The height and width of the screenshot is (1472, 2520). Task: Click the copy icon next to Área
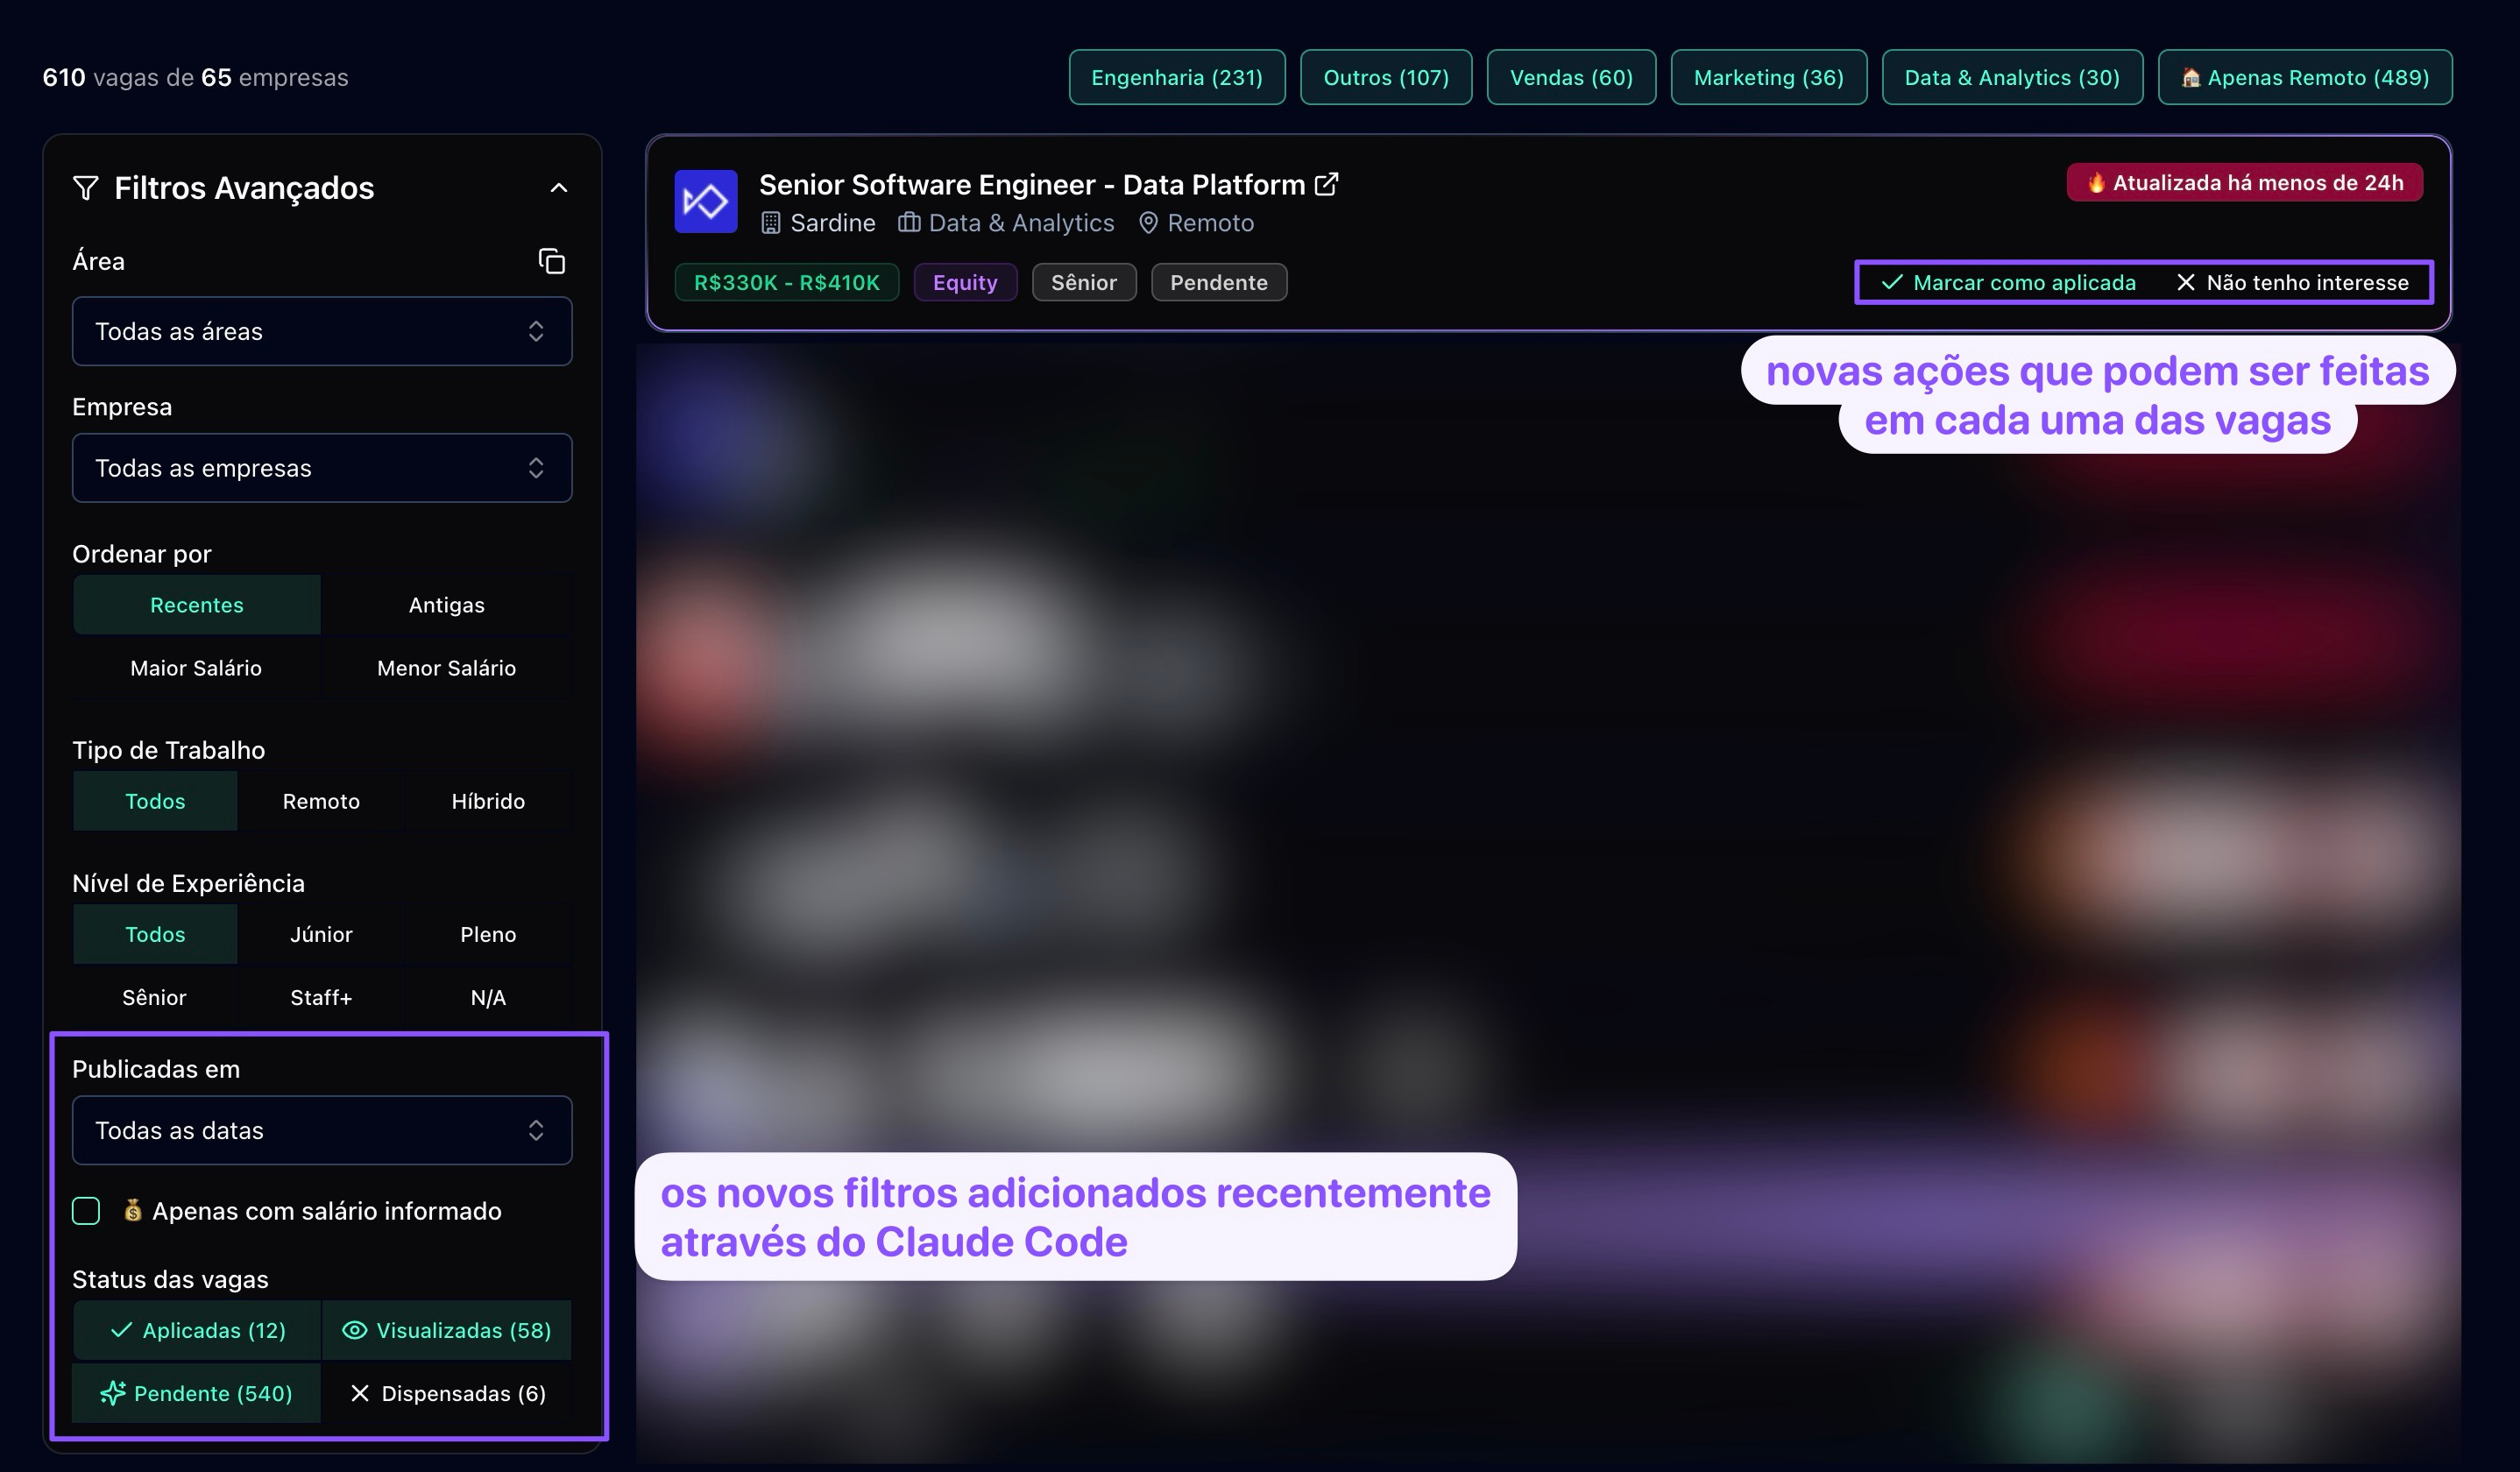click(x=551, y=261)
